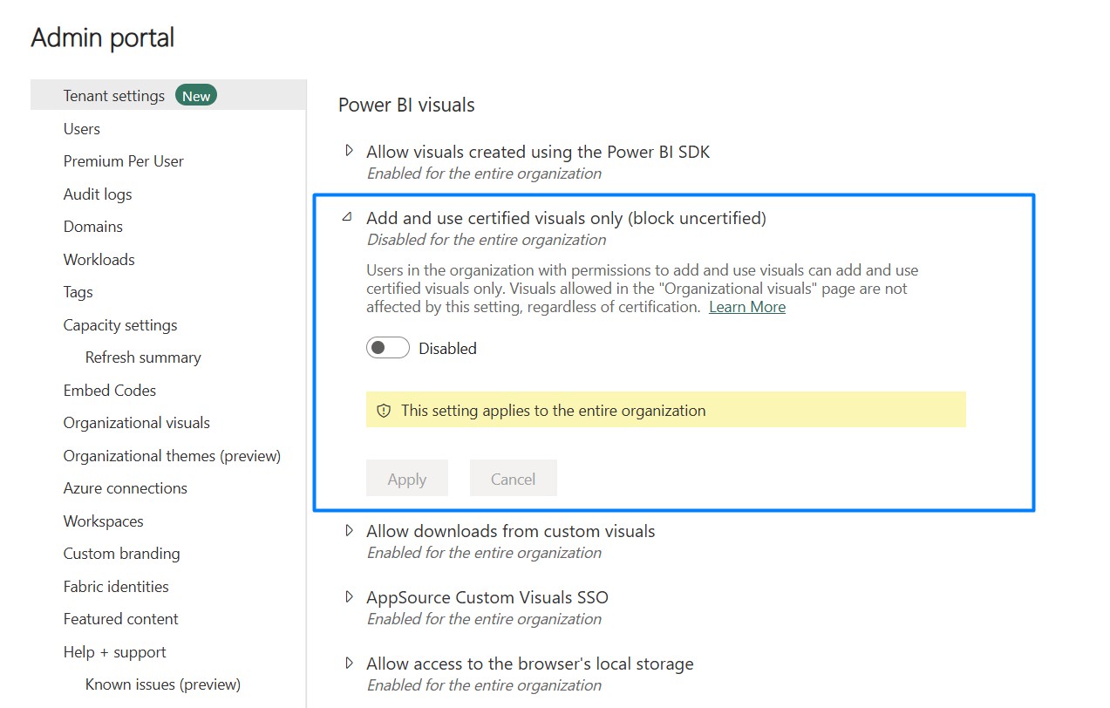Select Refresh summary under Capacity settings

[143, 357]
